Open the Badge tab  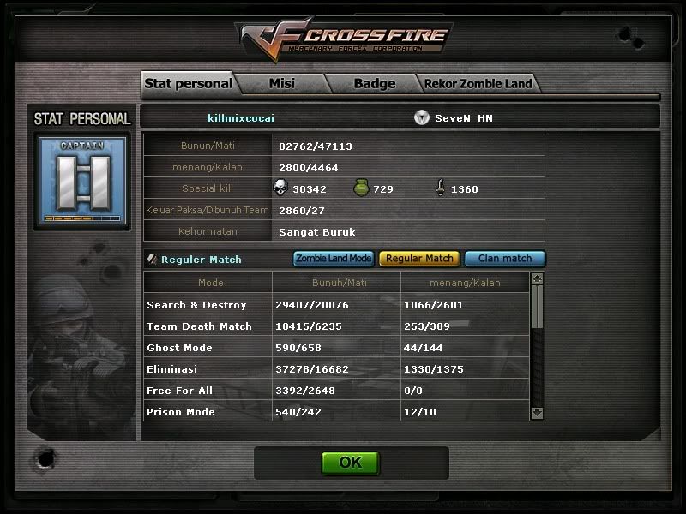pos(375,83)
